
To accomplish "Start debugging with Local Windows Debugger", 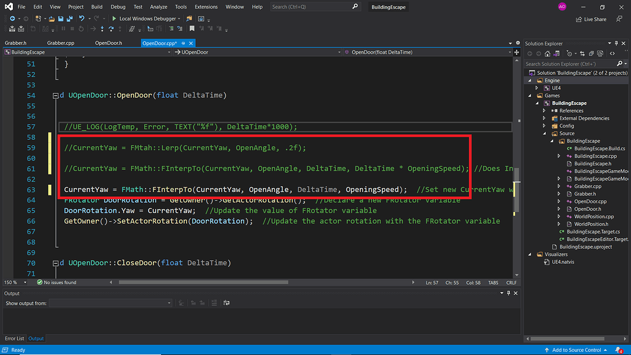I will 146,18.
